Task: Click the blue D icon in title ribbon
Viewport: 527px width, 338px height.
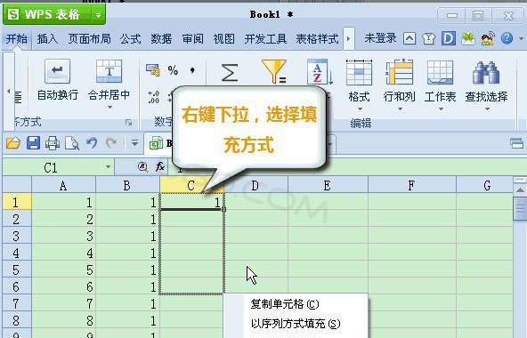Action: tap(449, 38)
